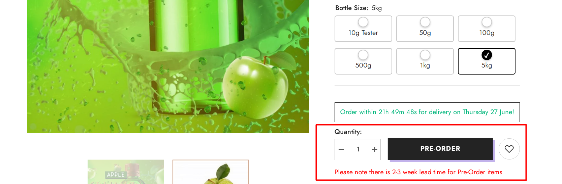Click the delivery countdown banner text
The height and width of the screenshot is (184, 562).
coord(427,112)
